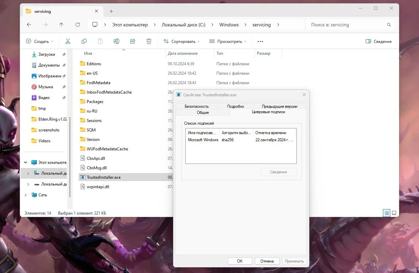Click the Up arrow navigation icon
419x273 pixels.
[61, 25]
